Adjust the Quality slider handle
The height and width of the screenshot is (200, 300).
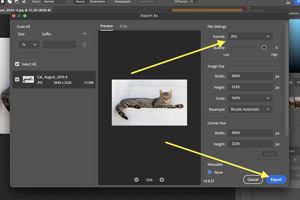coord(264,47)
